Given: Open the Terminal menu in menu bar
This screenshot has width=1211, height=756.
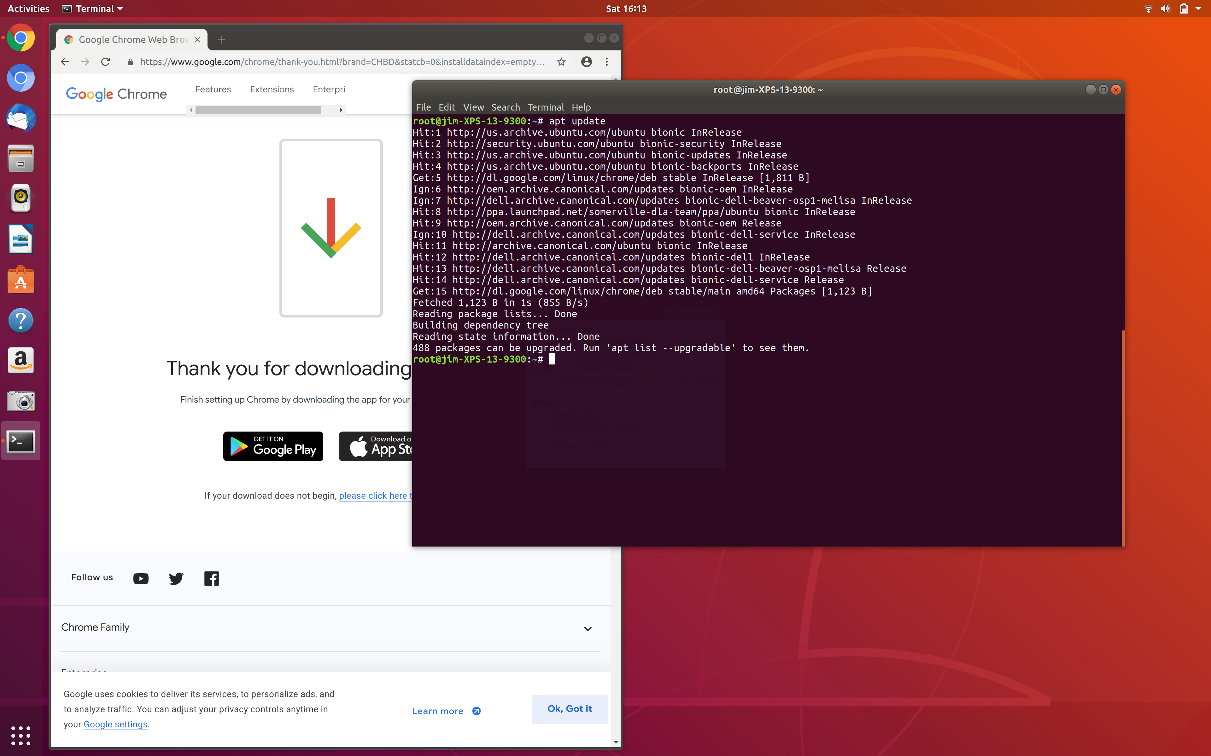Looking at the screenshot, I should click(546, 107).
